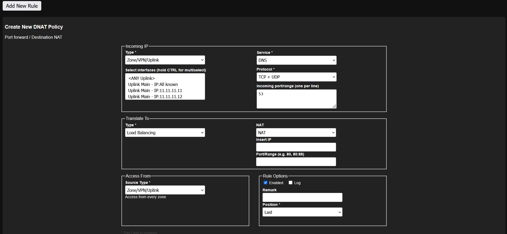
Task: Select Uplink Main - IP:All known interface
Action: coord(153,84)
